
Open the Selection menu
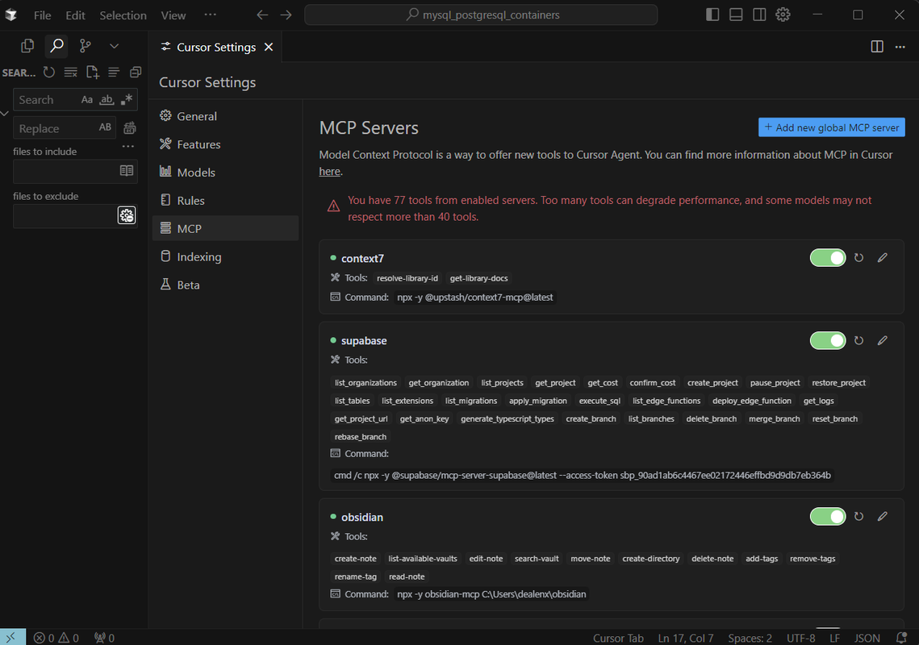123,15
